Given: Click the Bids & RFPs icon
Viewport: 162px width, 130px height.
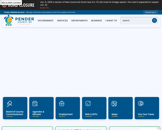Looking at the screenshot, I should tap(88, 103).
